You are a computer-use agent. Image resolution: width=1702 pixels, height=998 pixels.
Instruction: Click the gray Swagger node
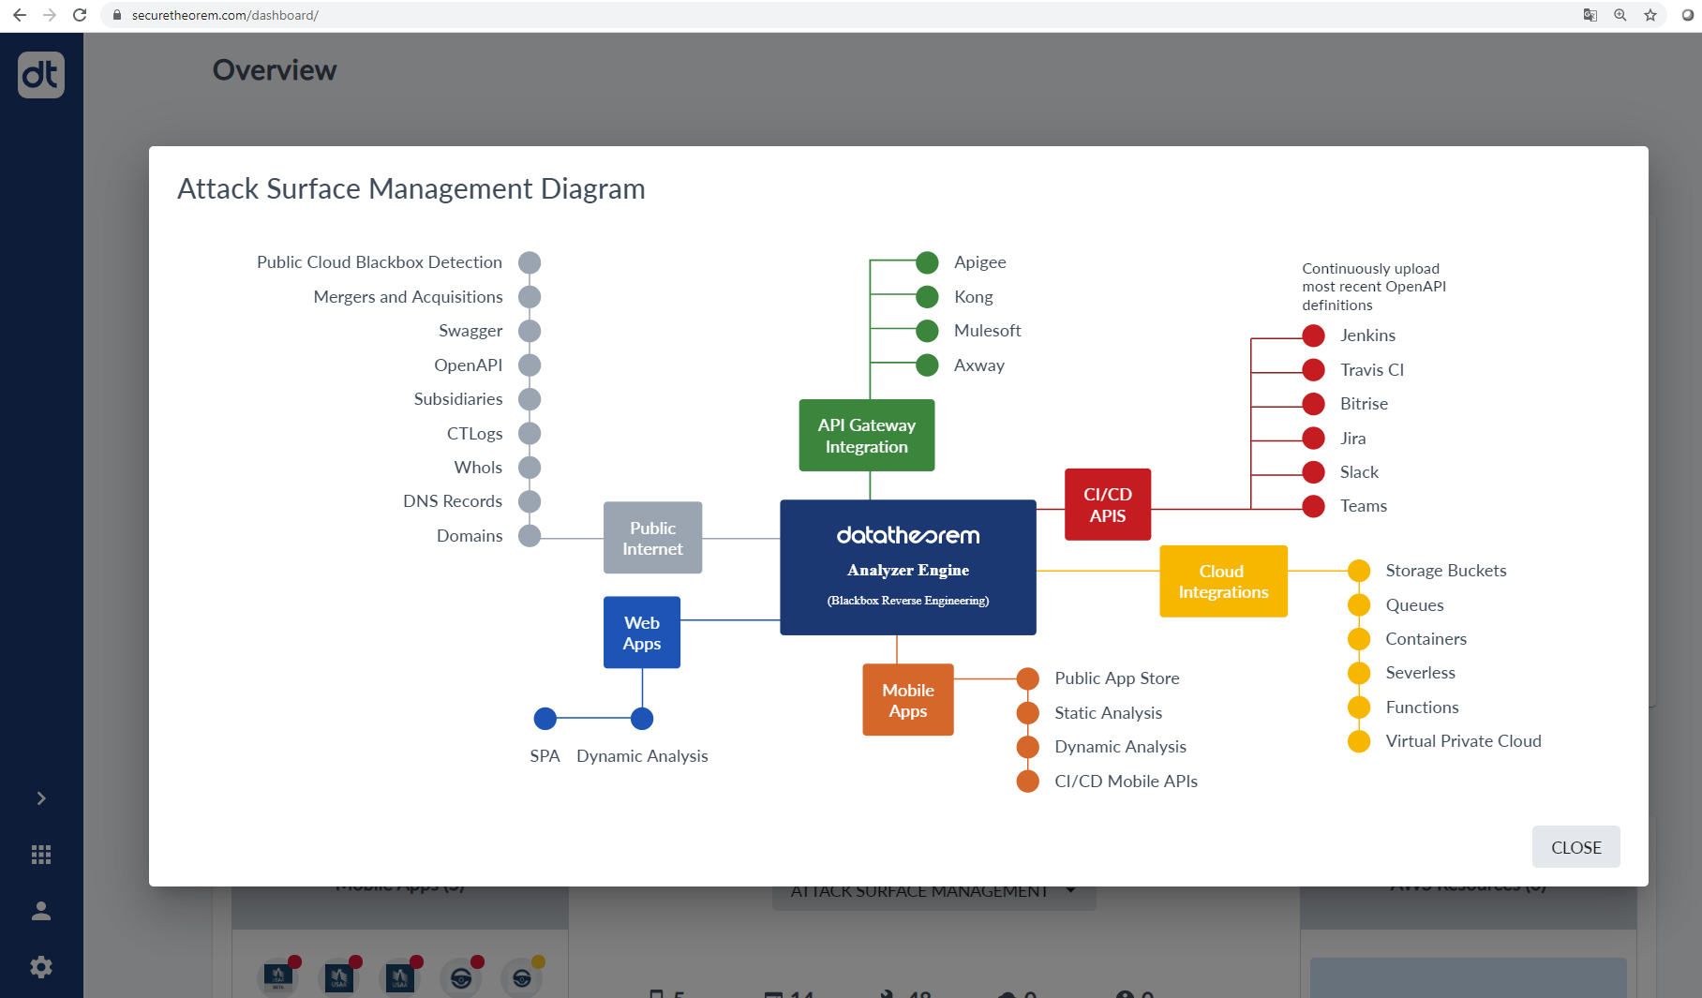pos(530,331)
